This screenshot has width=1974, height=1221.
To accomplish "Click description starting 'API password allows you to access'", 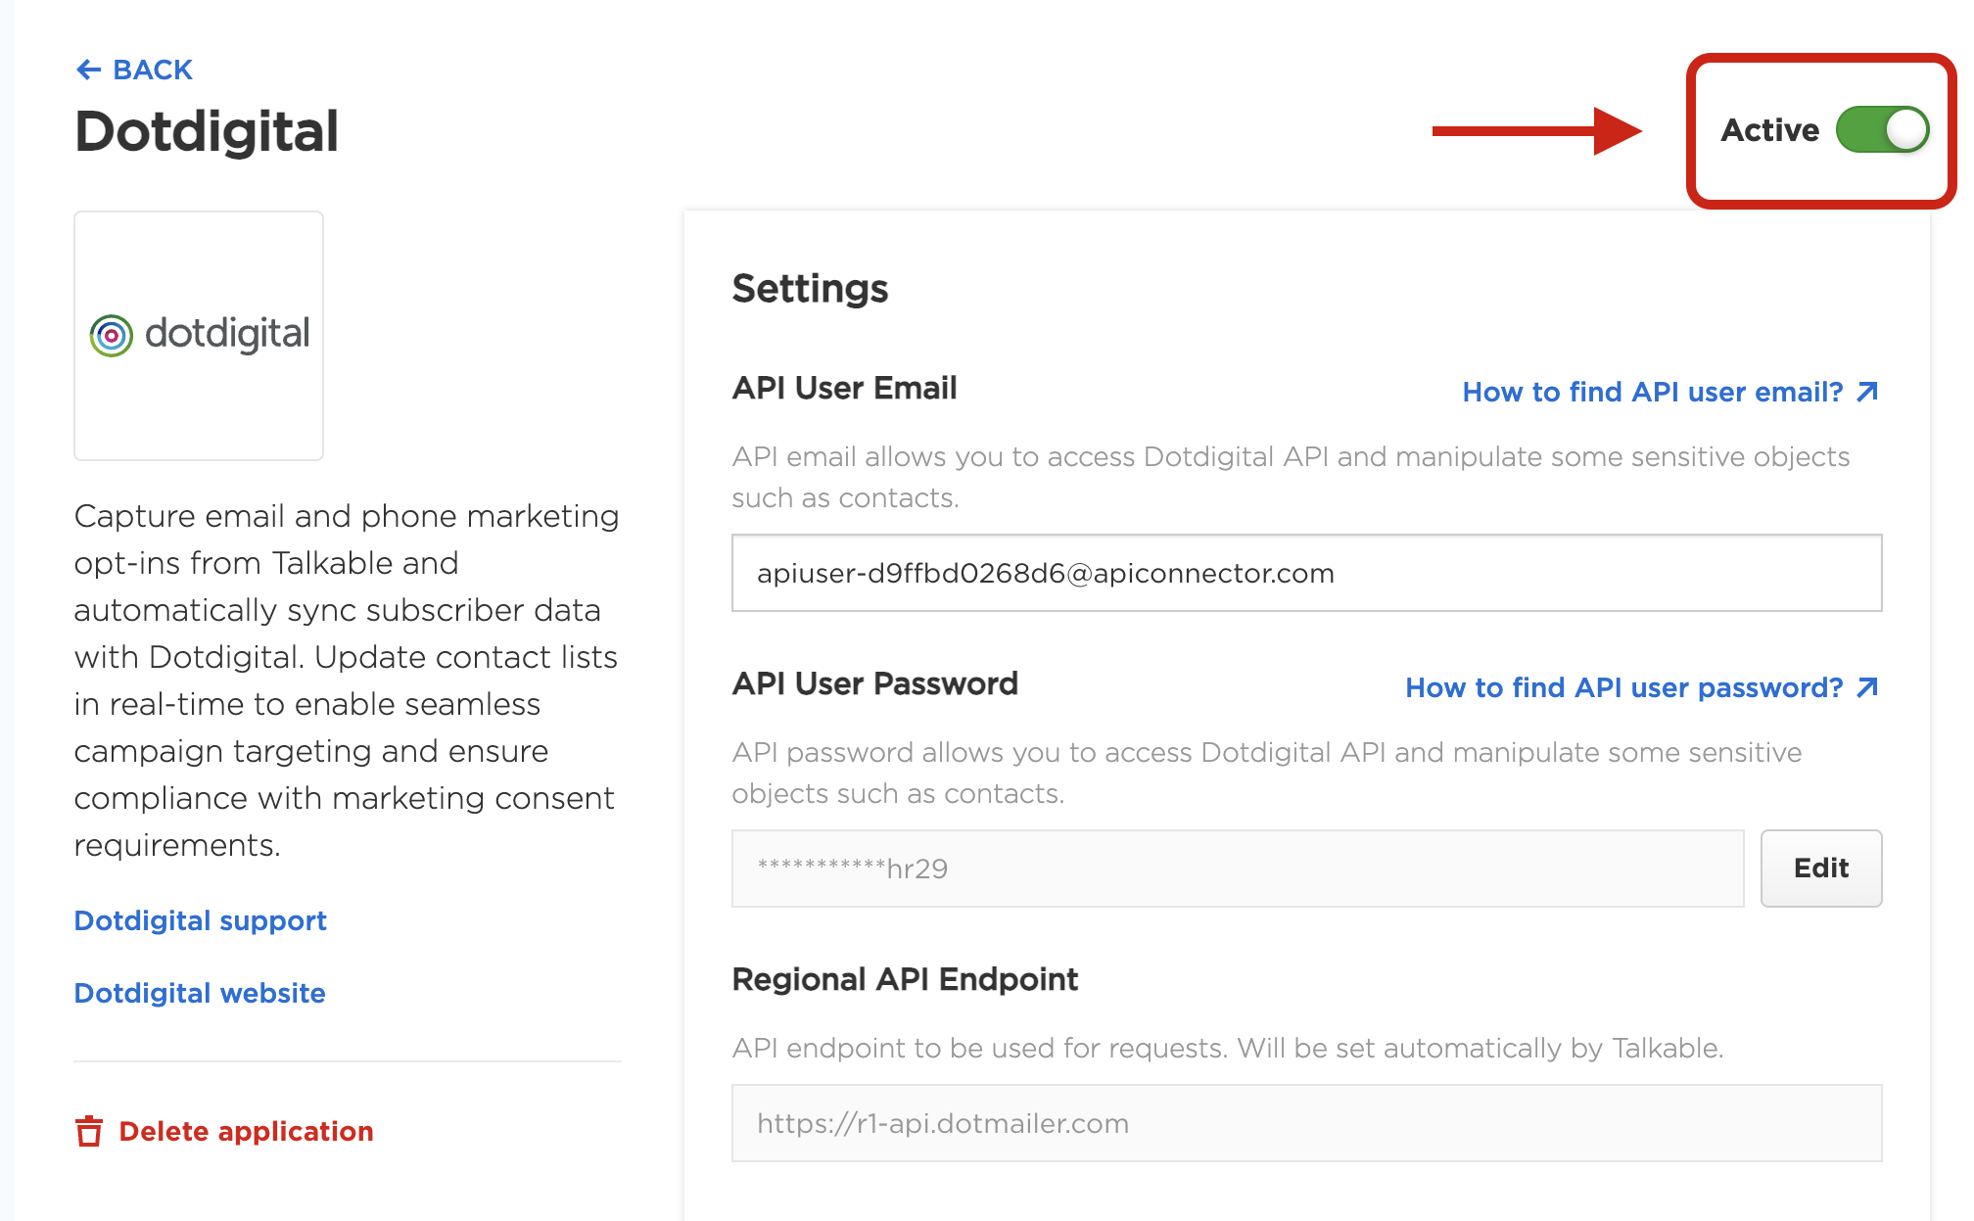I will [x=1267, y=773].
